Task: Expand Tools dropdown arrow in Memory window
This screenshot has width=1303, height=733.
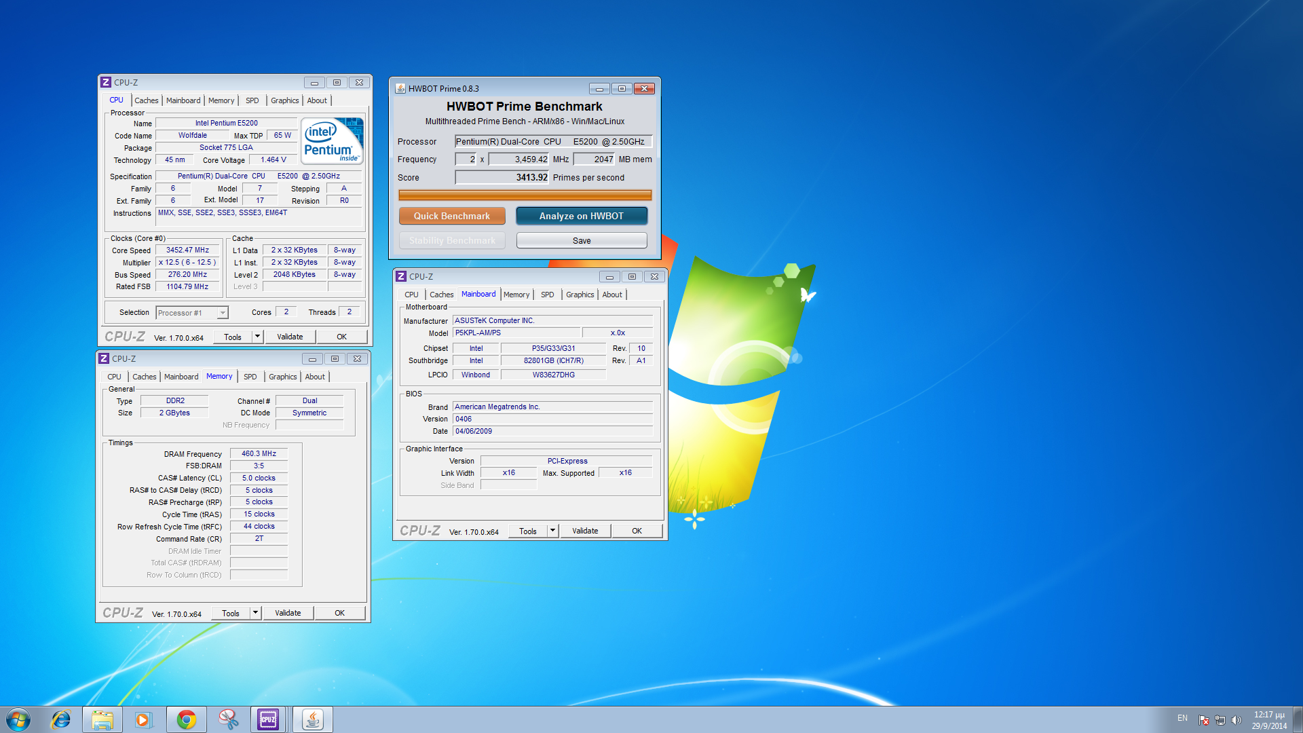Action: point(255,613)
